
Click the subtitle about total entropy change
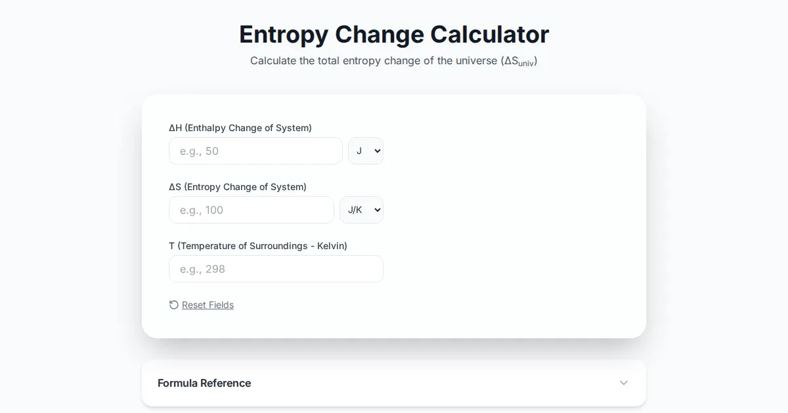pos(374,61)
